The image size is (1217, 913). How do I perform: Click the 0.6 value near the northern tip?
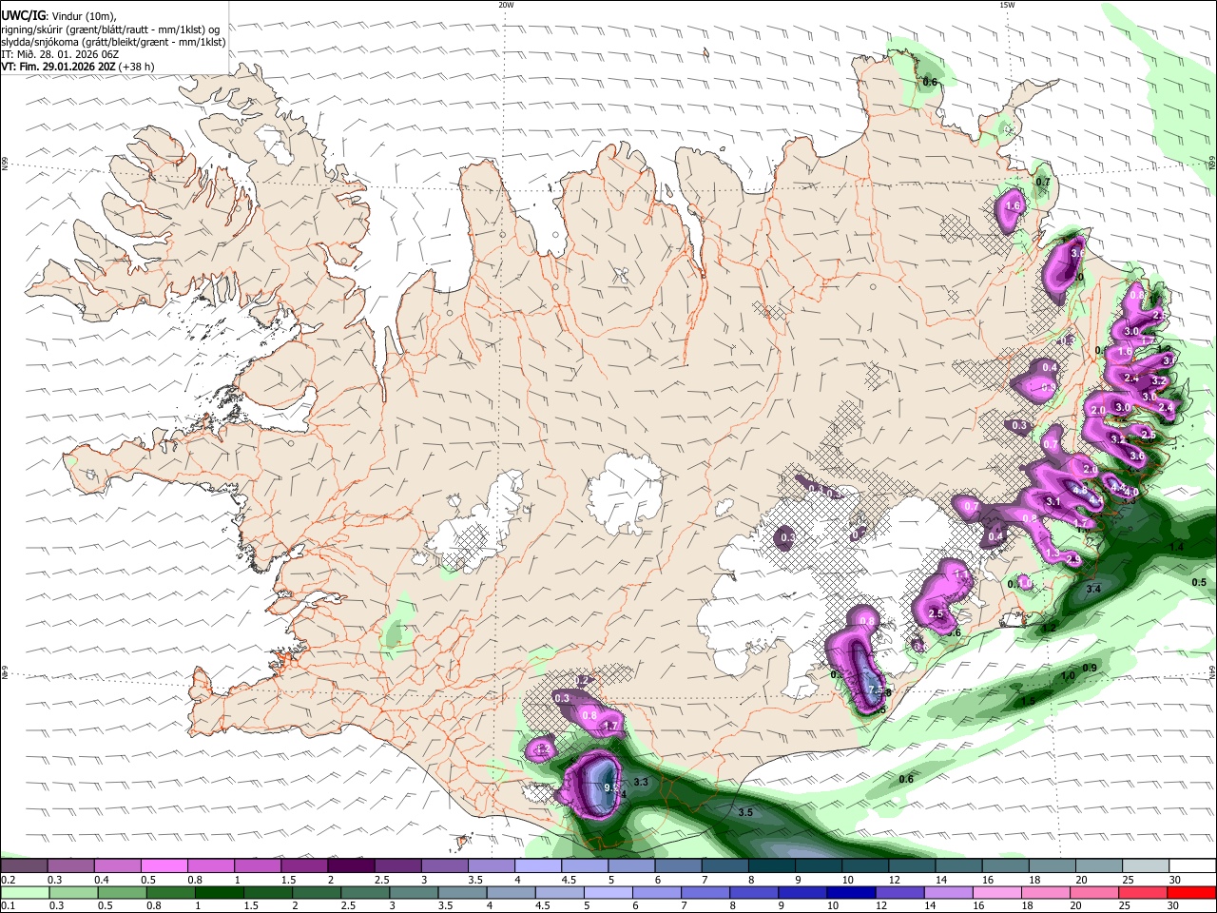coord(930,82)
